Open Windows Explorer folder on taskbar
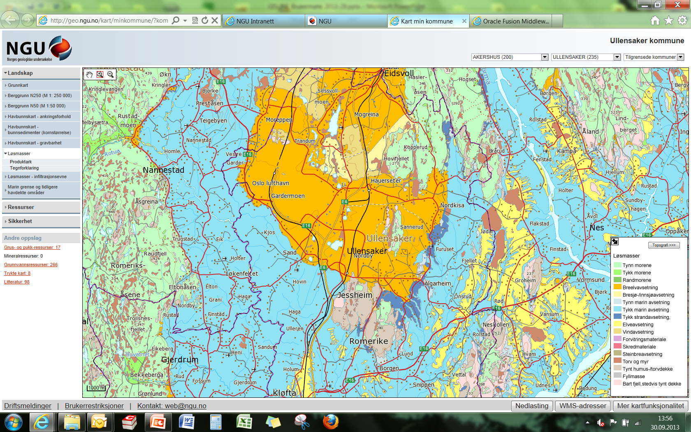 (72, 422)
